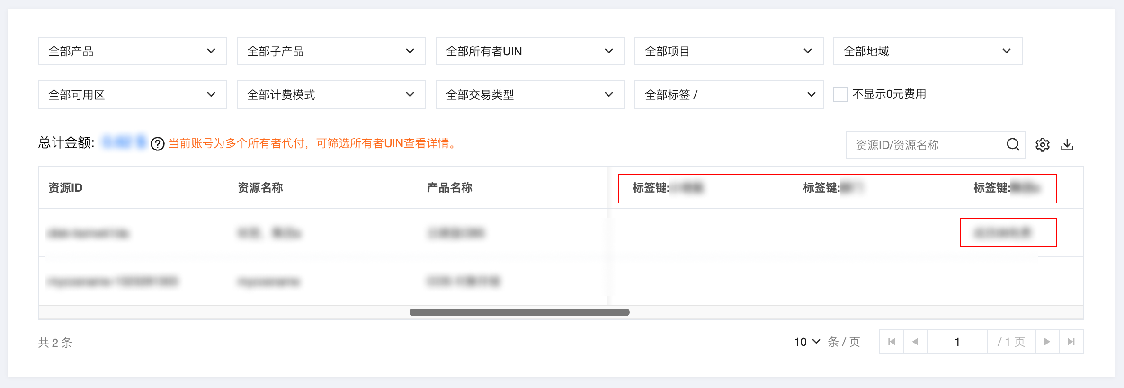Viewport: 1124px width, 388px height.
Task: Open the 全部标签 filter dropdown
Action: (x=729, y=95)
